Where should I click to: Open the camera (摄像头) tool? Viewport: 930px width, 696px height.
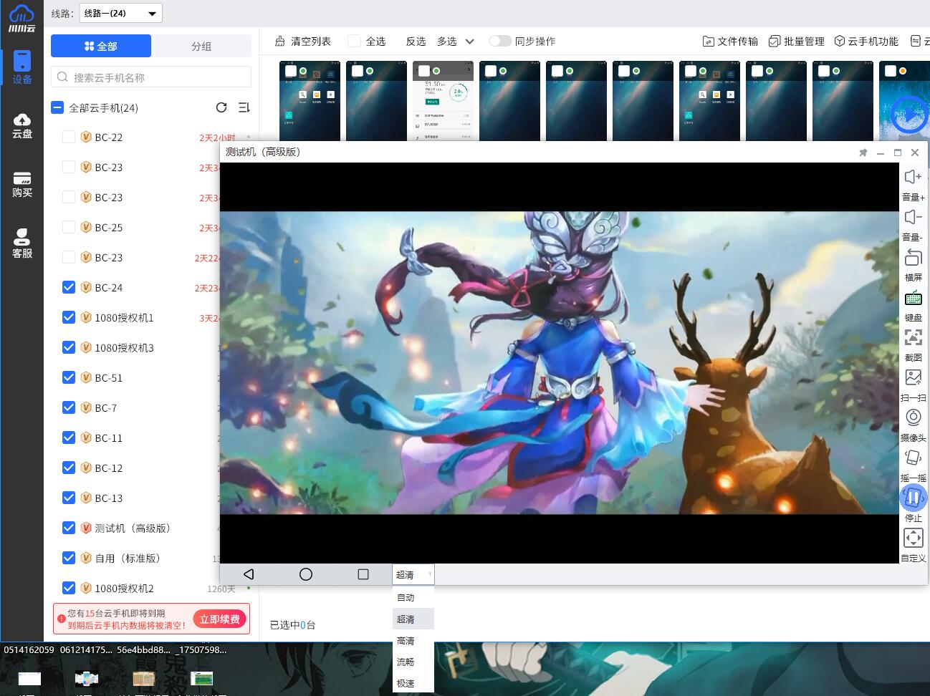(913, 418)
